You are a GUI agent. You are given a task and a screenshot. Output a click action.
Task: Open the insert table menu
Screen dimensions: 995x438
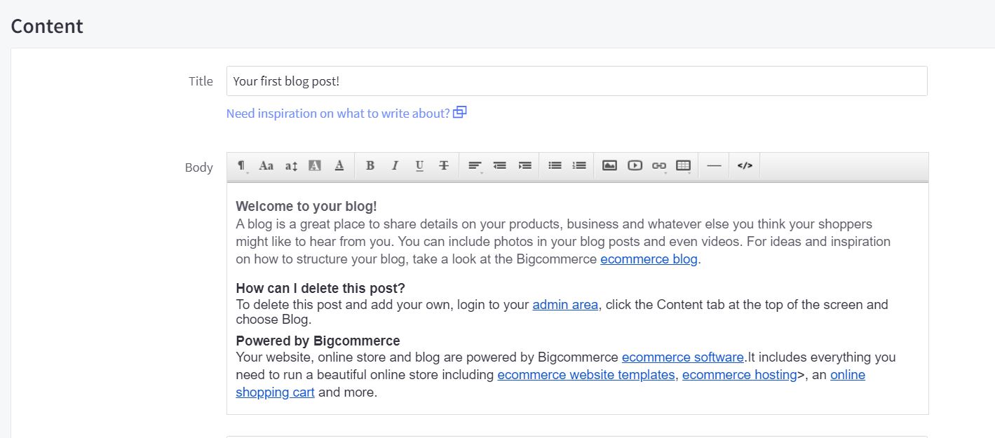pyautogui.click(x=684, y=166)
